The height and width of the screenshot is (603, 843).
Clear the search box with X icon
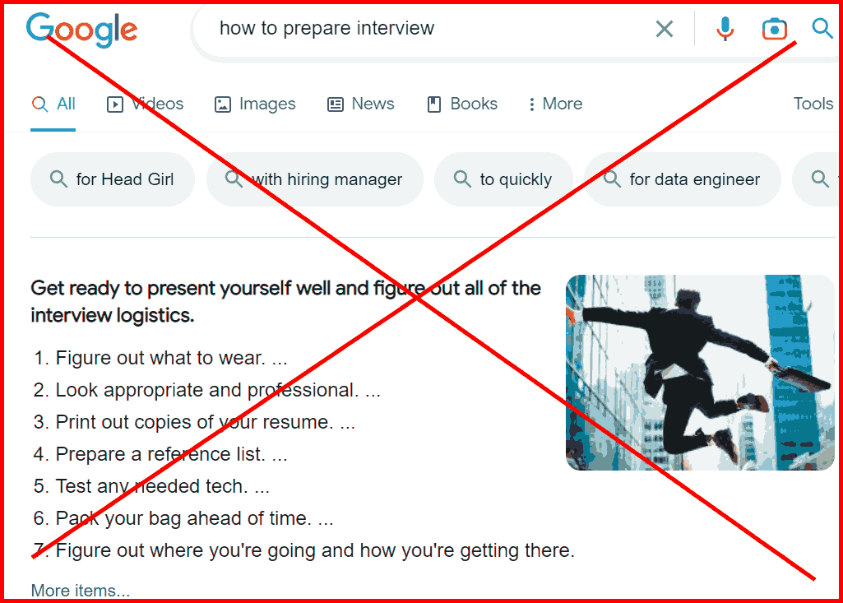[665, 29]
